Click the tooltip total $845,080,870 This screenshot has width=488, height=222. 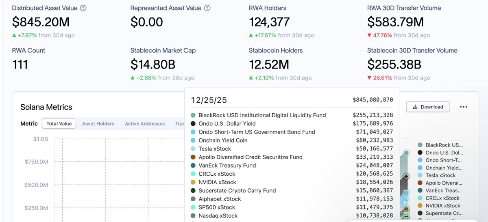click(x=373, y=100)
